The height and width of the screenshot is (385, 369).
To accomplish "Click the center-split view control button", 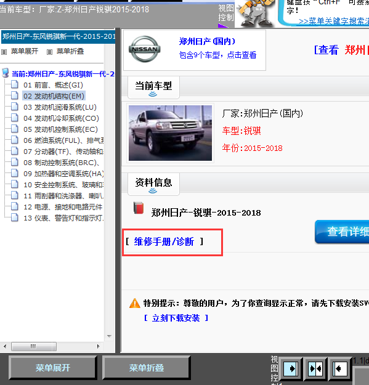I will [x=315, y=368].
